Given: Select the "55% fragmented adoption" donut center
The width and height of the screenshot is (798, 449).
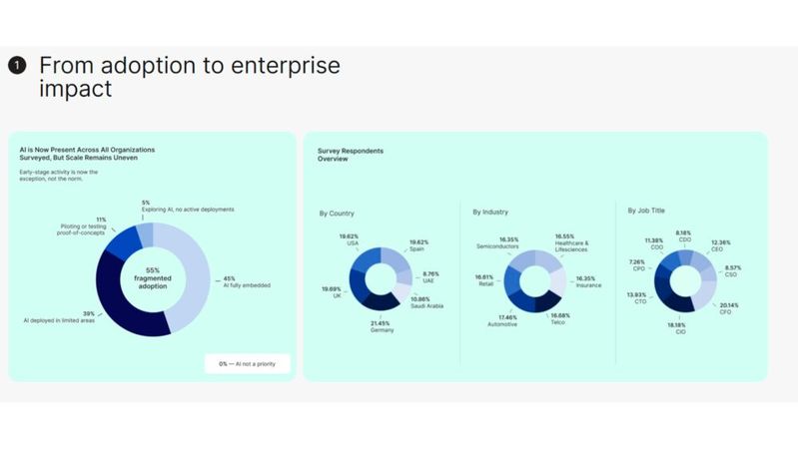Looking at the screenshot, I should click(x=153, y=278).
